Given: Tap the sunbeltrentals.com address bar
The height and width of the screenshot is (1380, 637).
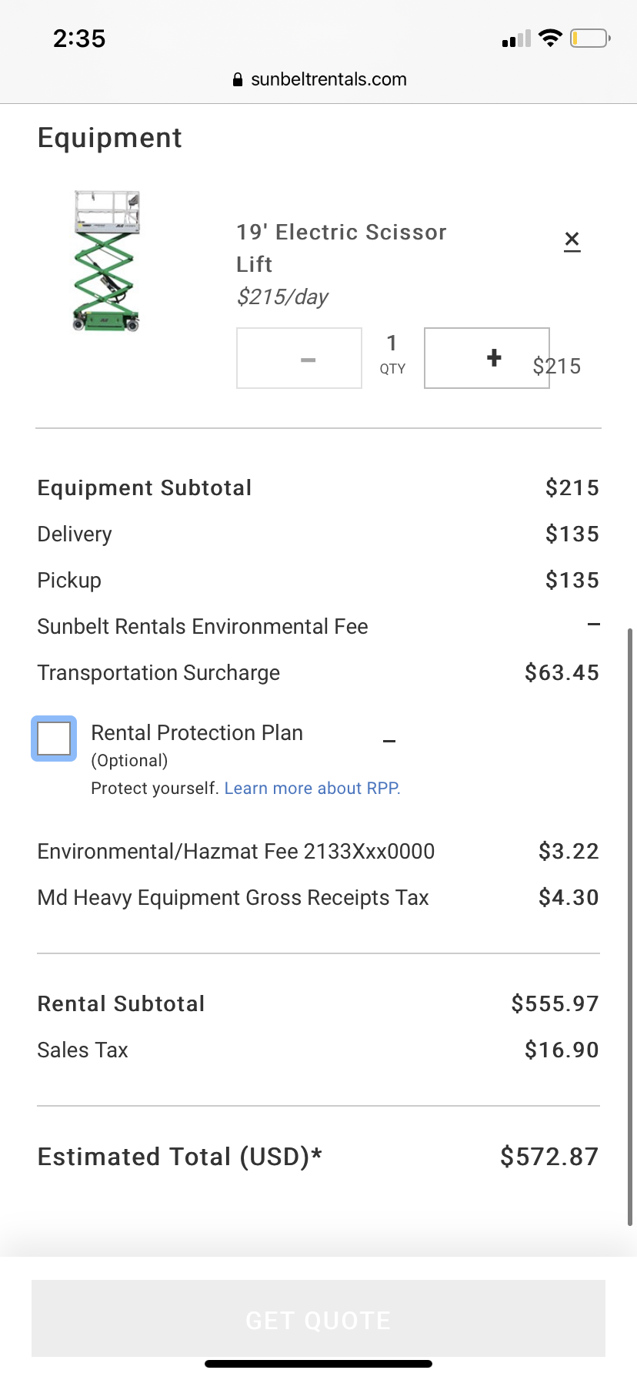Looking at the screenshot, I should pos(329,79).
